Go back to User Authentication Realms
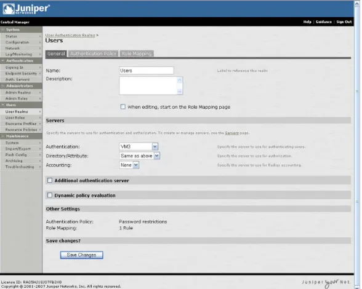362x289 pixels. pyautogui.click(x=70, y=35)
